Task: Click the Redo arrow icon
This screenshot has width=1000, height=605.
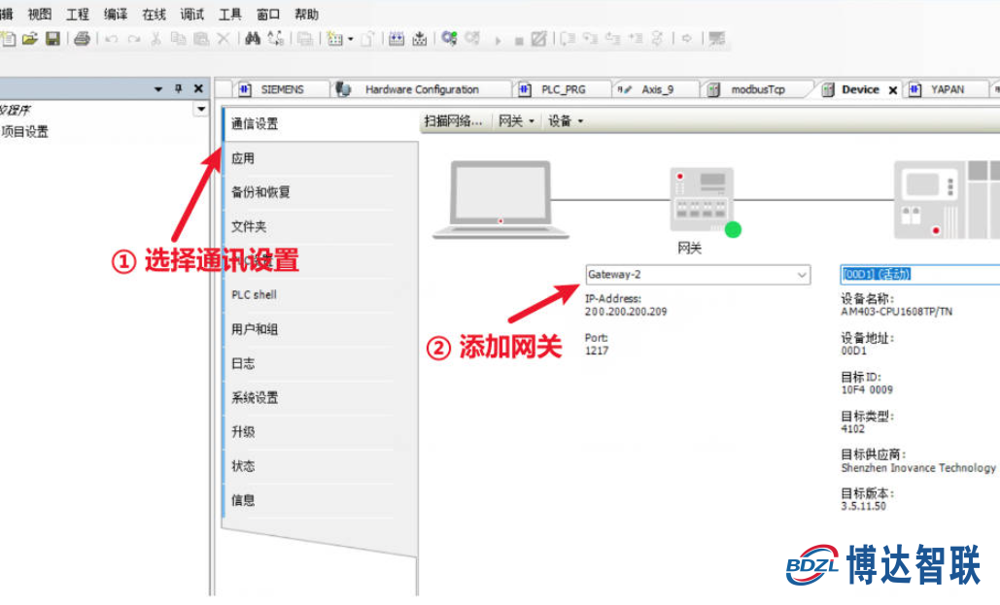Action: (134, 40)
